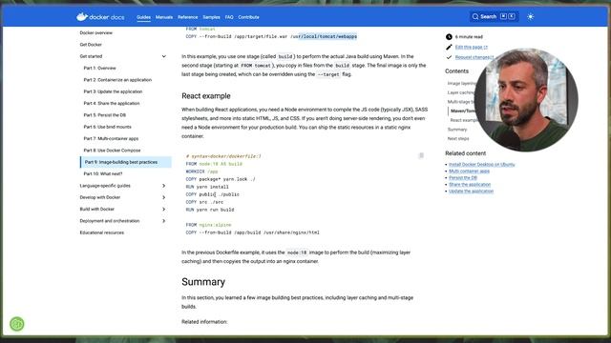This screenshot has width=611, height=343.
Task: Open Docker overview in sidebar
Action: coord(95,33)
